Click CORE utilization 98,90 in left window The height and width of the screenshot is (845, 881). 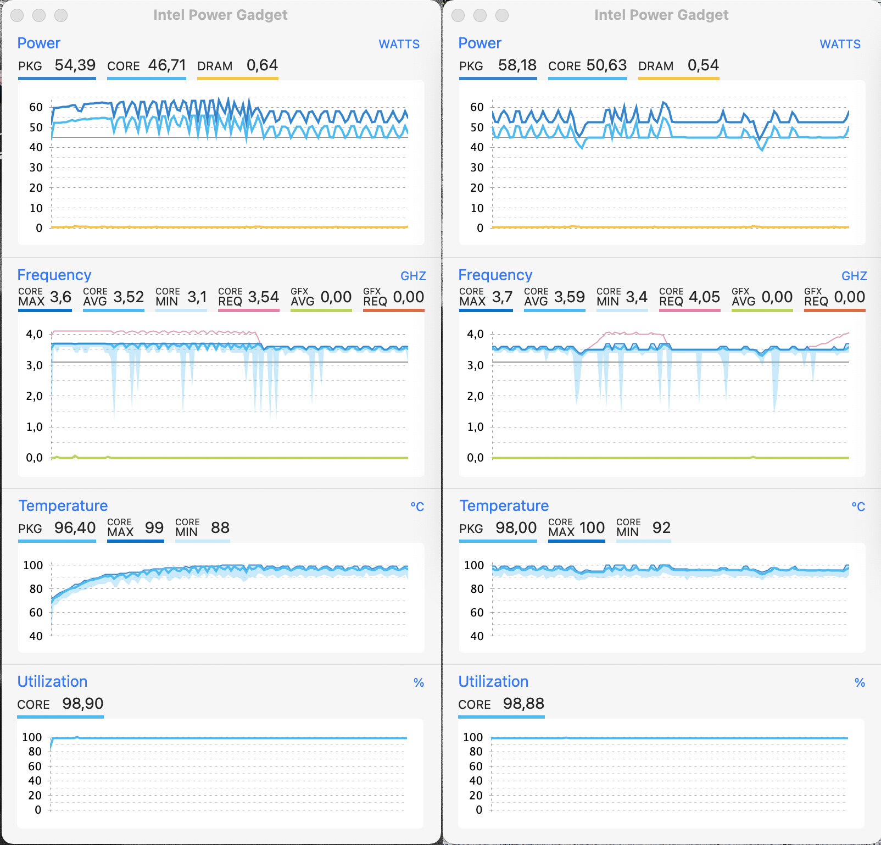click(82, 704)
